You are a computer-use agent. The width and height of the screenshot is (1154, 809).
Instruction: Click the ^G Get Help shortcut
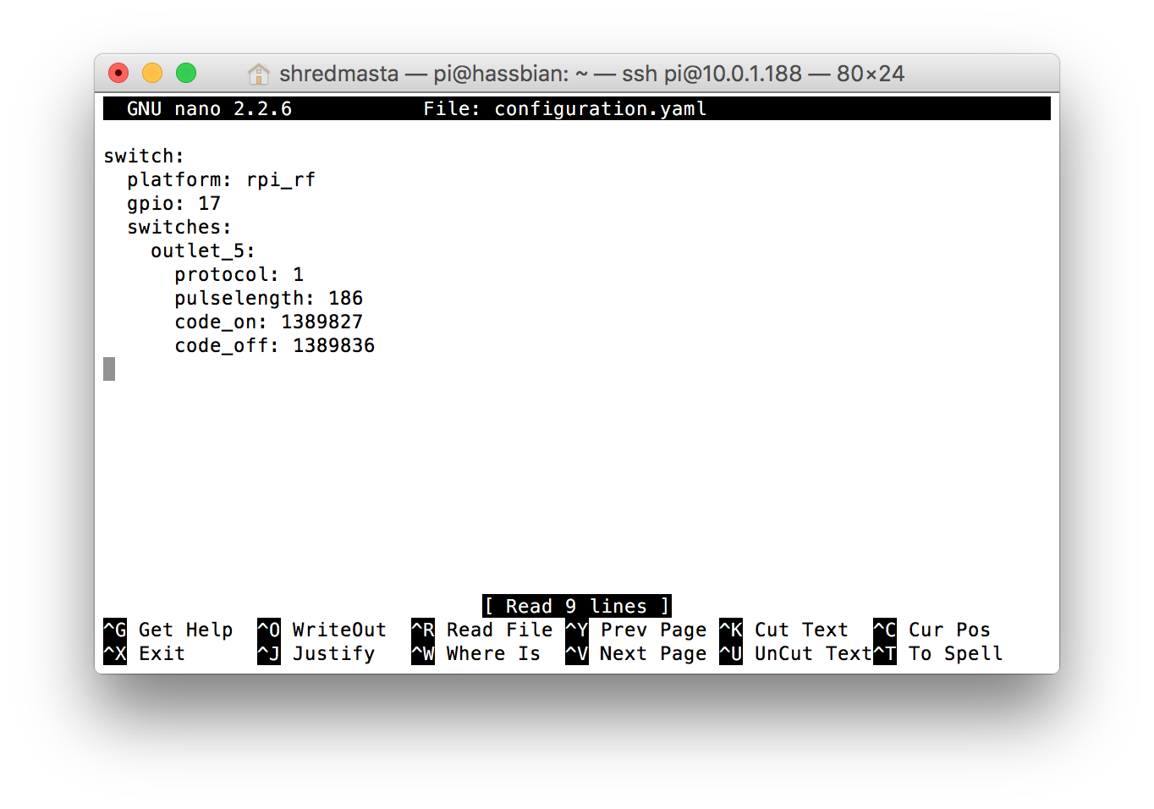[x=168, y=630]
